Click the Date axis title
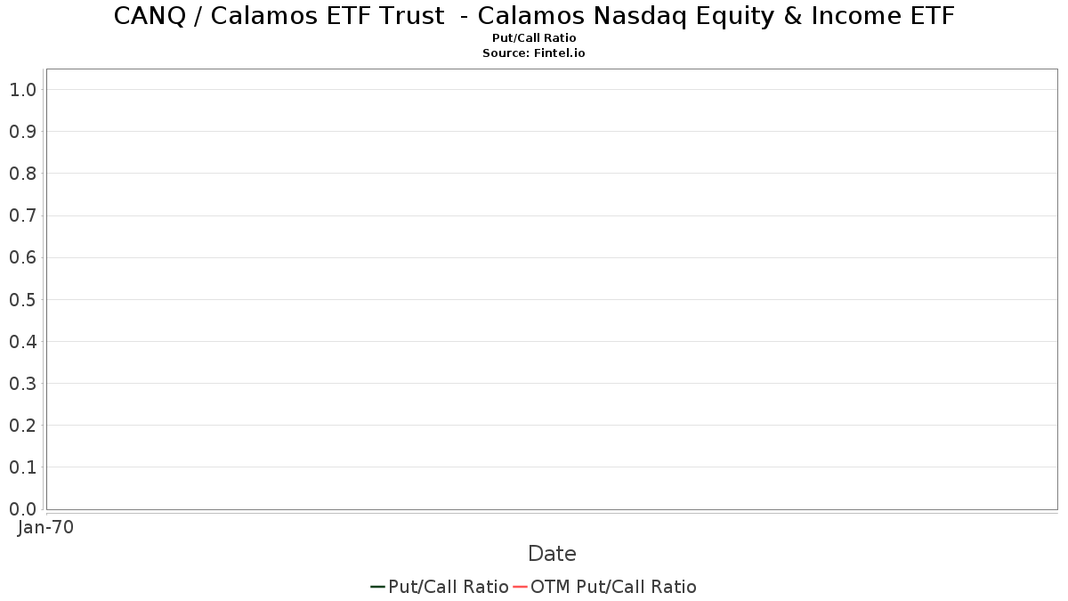 click(x=552, y=554)
